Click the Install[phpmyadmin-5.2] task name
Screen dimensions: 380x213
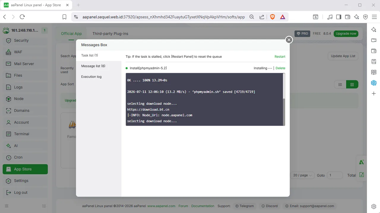pos(148,68)
